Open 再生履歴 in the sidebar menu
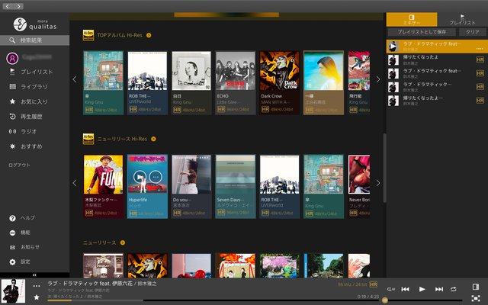 31,117
